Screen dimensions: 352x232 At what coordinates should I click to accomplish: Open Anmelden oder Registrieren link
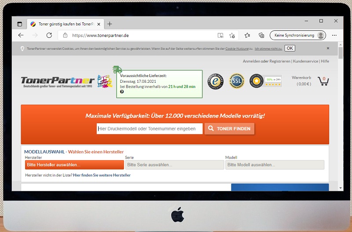[x=267, y=61]
